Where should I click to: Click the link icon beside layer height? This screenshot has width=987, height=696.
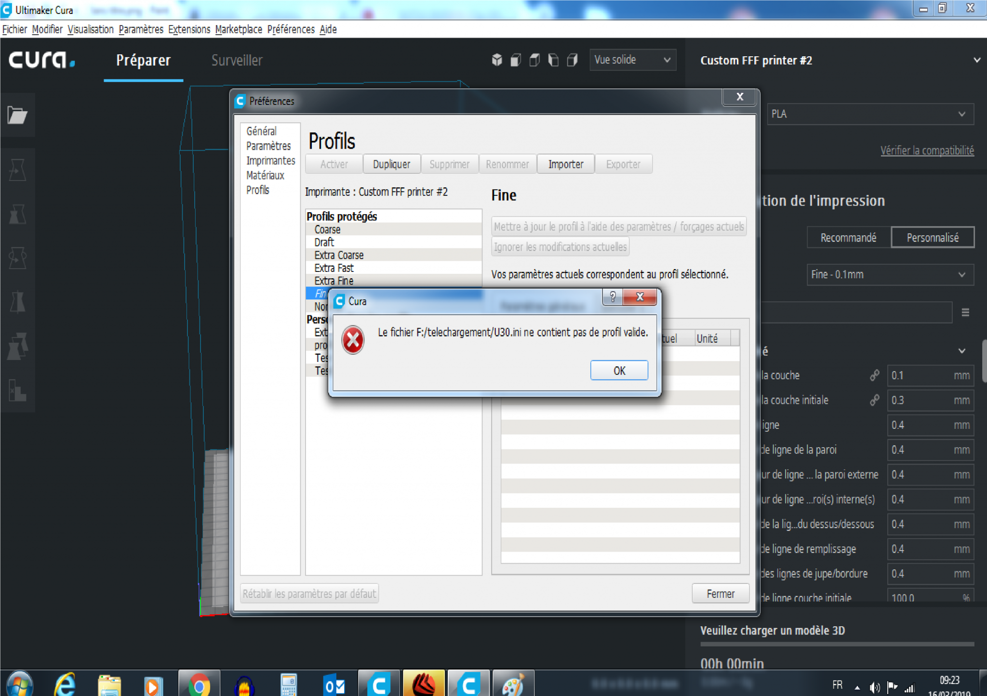(874, 375)
